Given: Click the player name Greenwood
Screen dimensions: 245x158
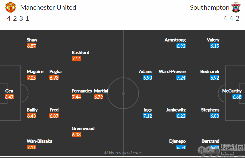Looking at the screenshot, I should click(x=83, y=128).
